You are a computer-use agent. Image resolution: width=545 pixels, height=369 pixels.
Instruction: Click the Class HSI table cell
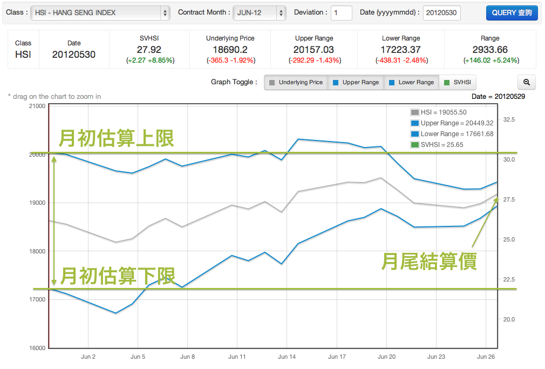(x=23, y=49)
